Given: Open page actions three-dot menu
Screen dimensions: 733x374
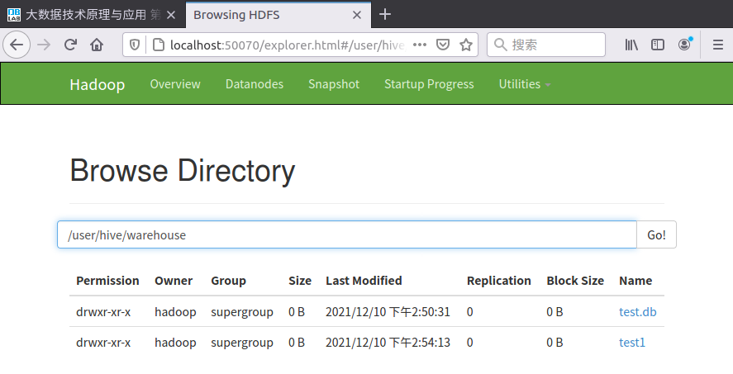Looking at the screenshot, I should click(419, 45).
